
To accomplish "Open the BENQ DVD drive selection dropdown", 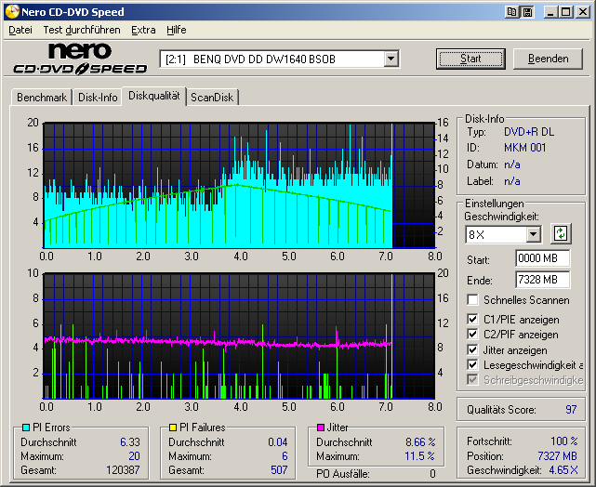I will click(391, 59).
